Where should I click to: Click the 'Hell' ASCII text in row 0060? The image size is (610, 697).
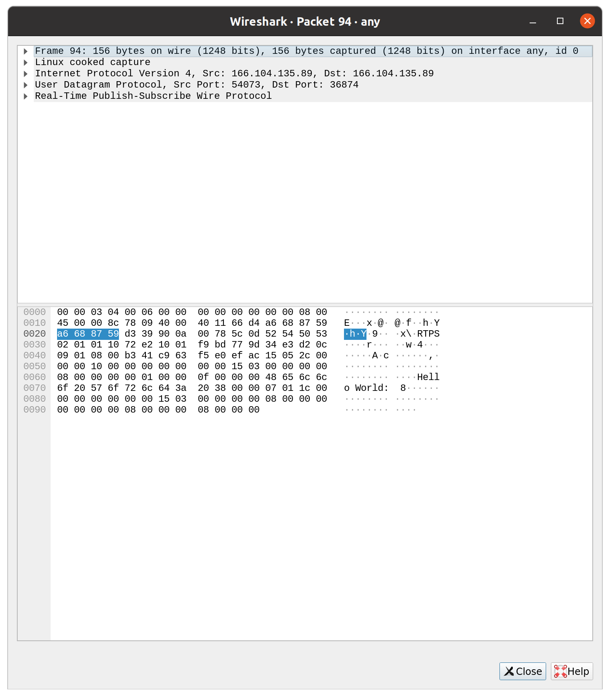pos(428,377)
